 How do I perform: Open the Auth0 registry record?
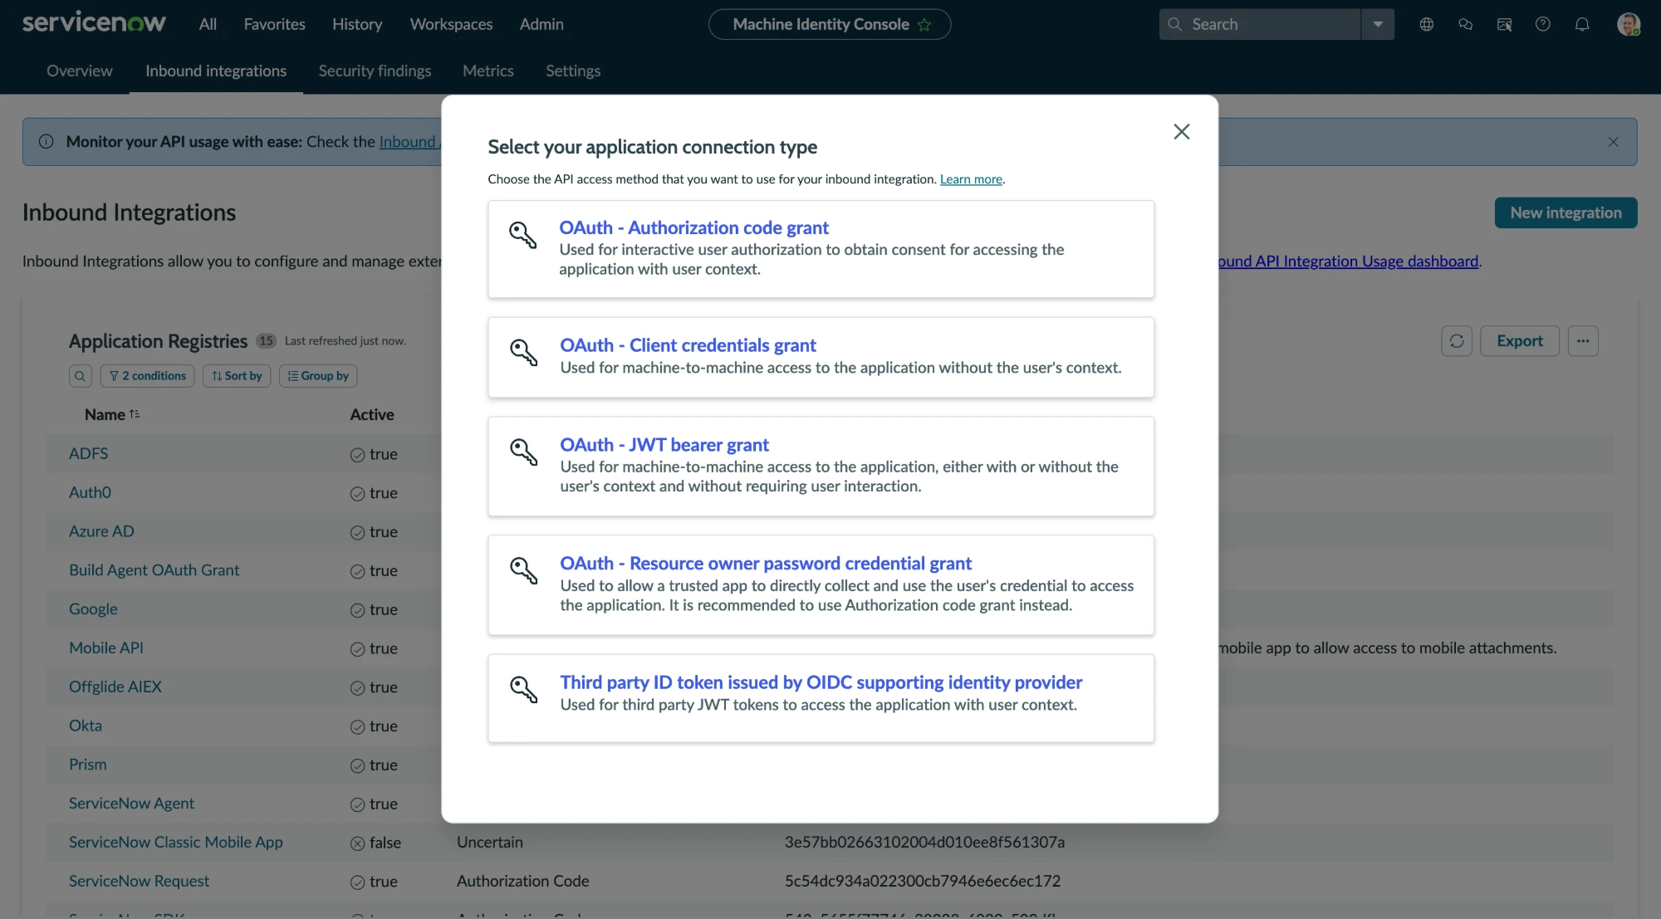90,492
